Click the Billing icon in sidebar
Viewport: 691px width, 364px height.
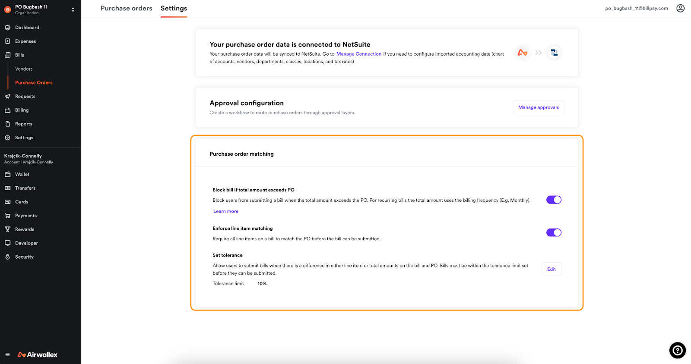pyautogui.click(x=7, y=110)
